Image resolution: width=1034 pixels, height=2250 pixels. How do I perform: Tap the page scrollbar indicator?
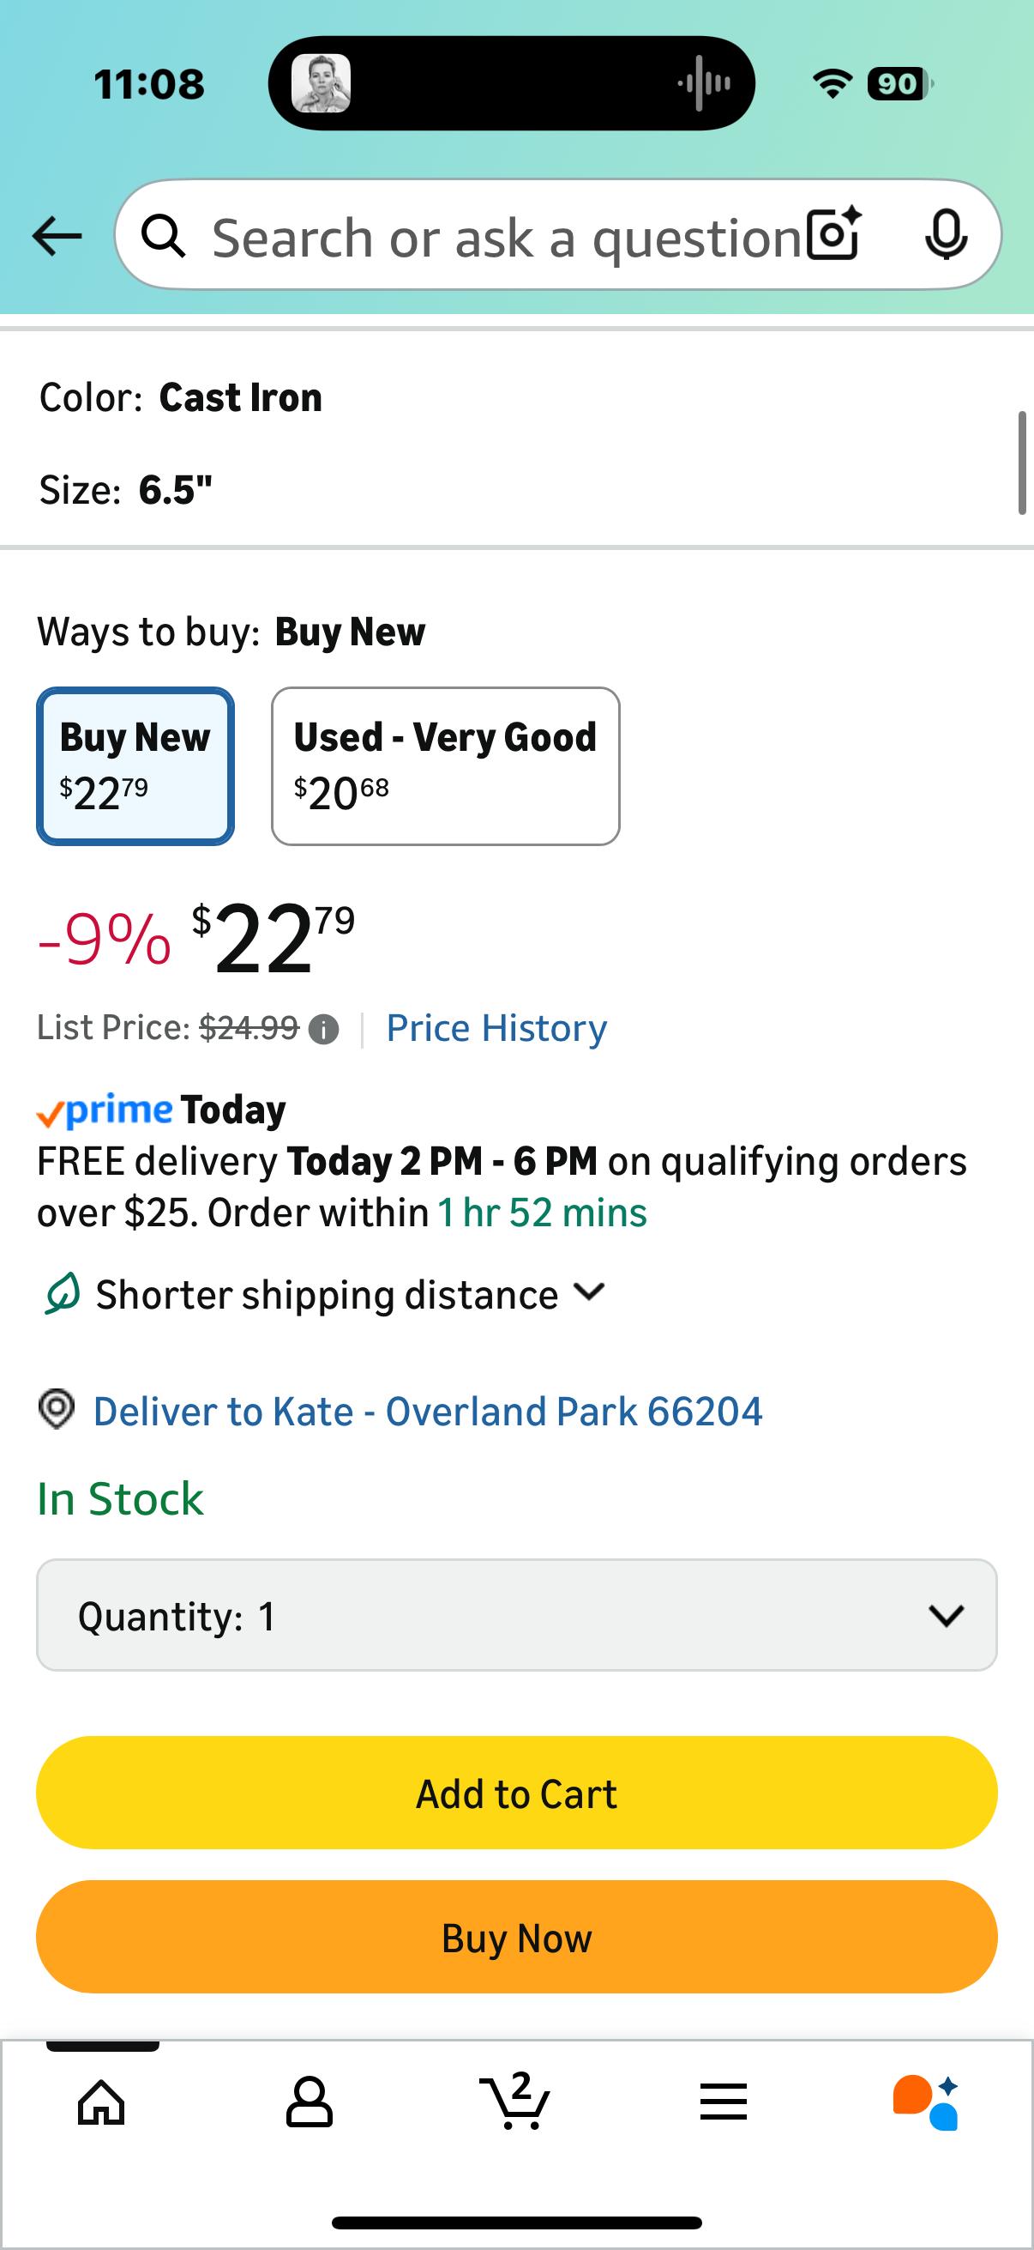point(1022,463)
